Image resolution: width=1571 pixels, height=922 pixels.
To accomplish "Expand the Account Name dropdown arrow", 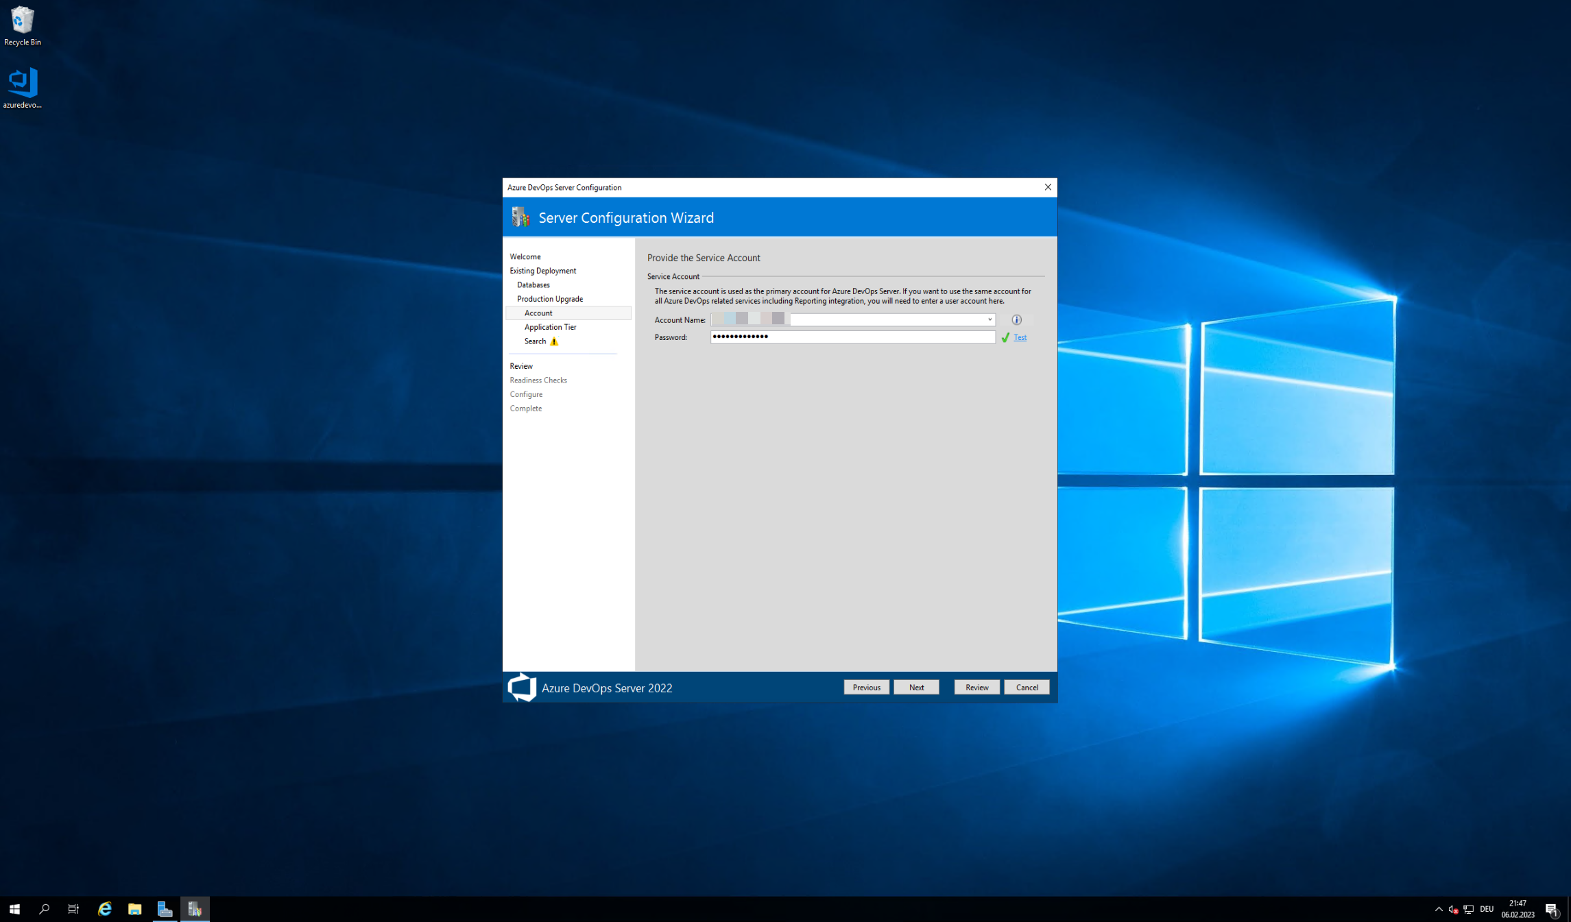I will pos(990,319).
